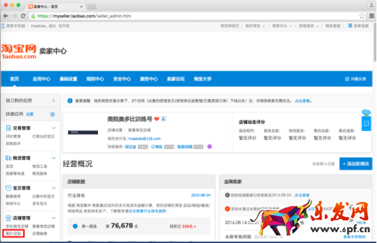Click the browser forward arrow
This screenshot has height=243, width=377.
[14, 16]
